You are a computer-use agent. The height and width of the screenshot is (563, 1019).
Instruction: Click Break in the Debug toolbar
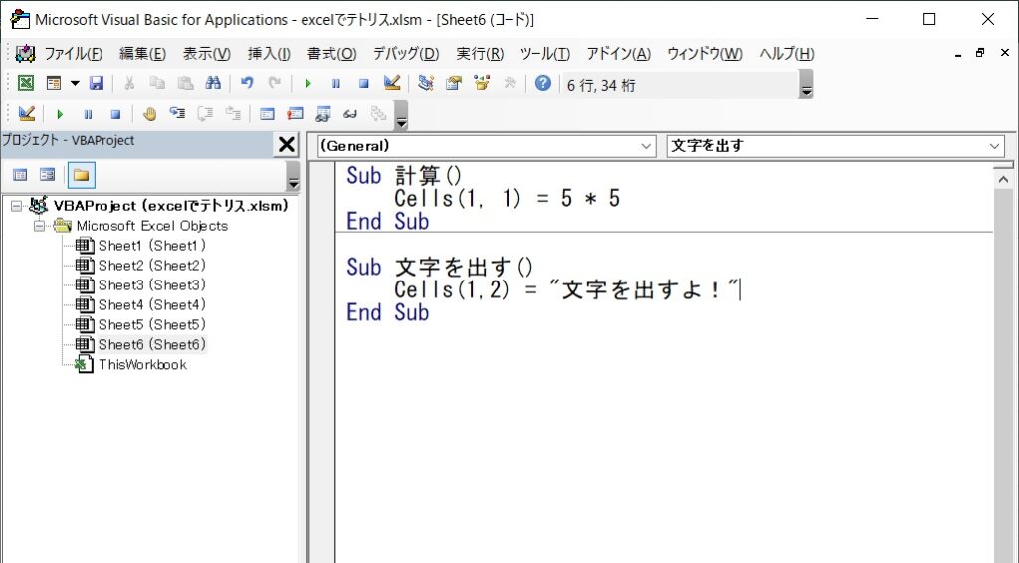tap(88, 114)
